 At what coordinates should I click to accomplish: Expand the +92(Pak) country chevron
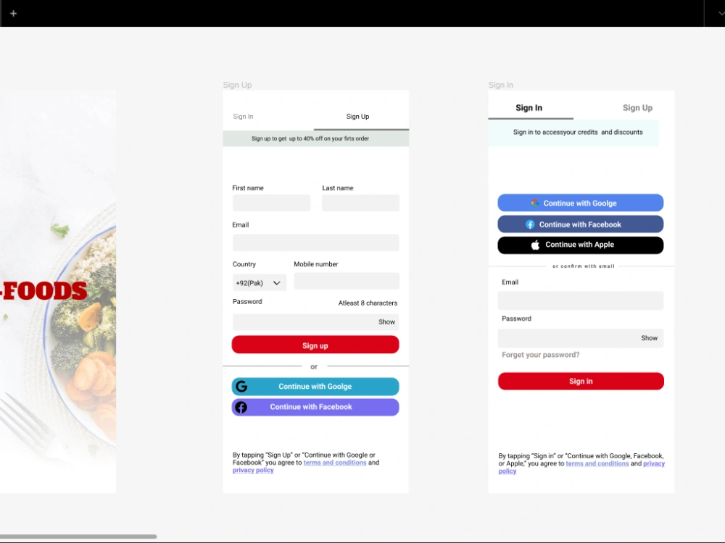[x=276, y=283]
